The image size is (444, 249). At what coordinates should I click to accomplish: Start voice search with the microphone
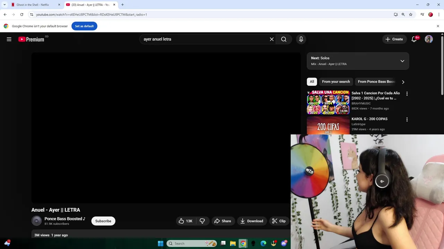tap(301, 39)
